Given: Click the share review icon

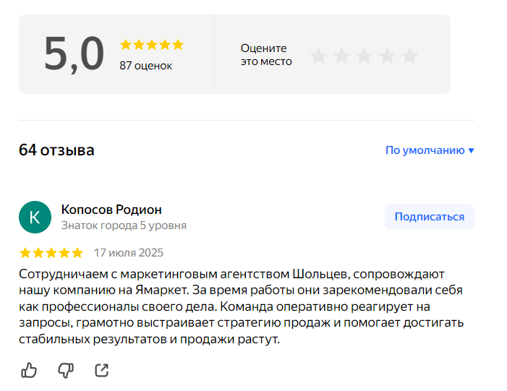Looking at the screenshot, I should [x=102, y=371].
